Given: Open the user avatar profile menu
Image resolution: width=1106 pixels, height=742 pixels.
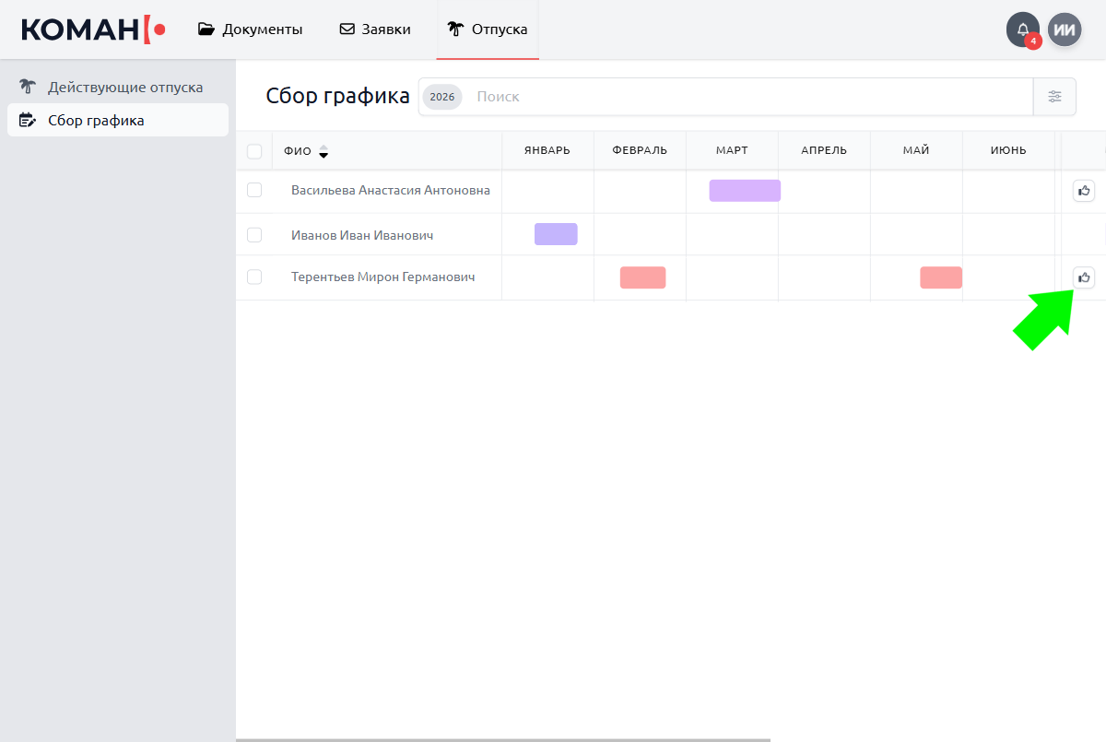Looking at the screenshot, I should (1065, 29).
